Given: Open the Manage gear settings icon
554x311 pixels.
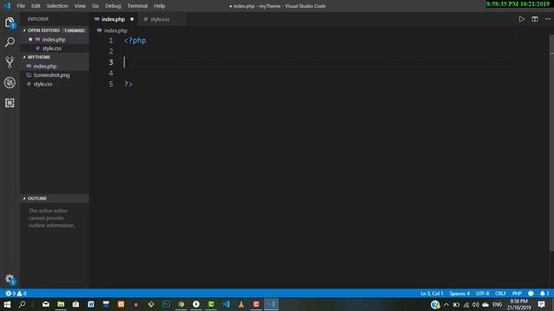Looking at the screenshot, I should (x=10, y=279).
